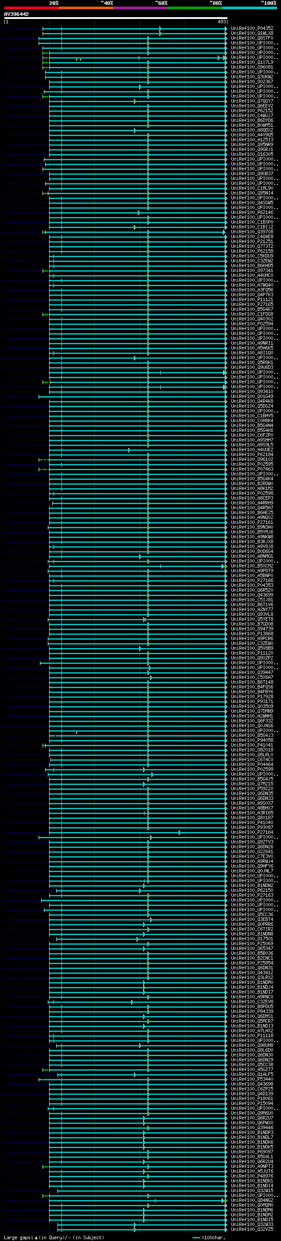Open hit UniRef100_C1BHV5
Viewport: 281px width, 1241px height.
click(x=252, y=416)
